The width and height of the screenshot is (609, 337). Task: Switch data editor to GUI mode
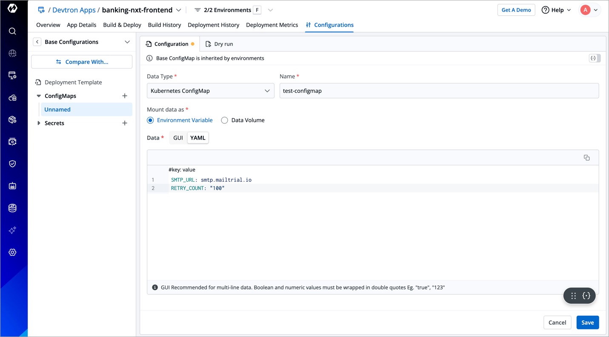178,138
